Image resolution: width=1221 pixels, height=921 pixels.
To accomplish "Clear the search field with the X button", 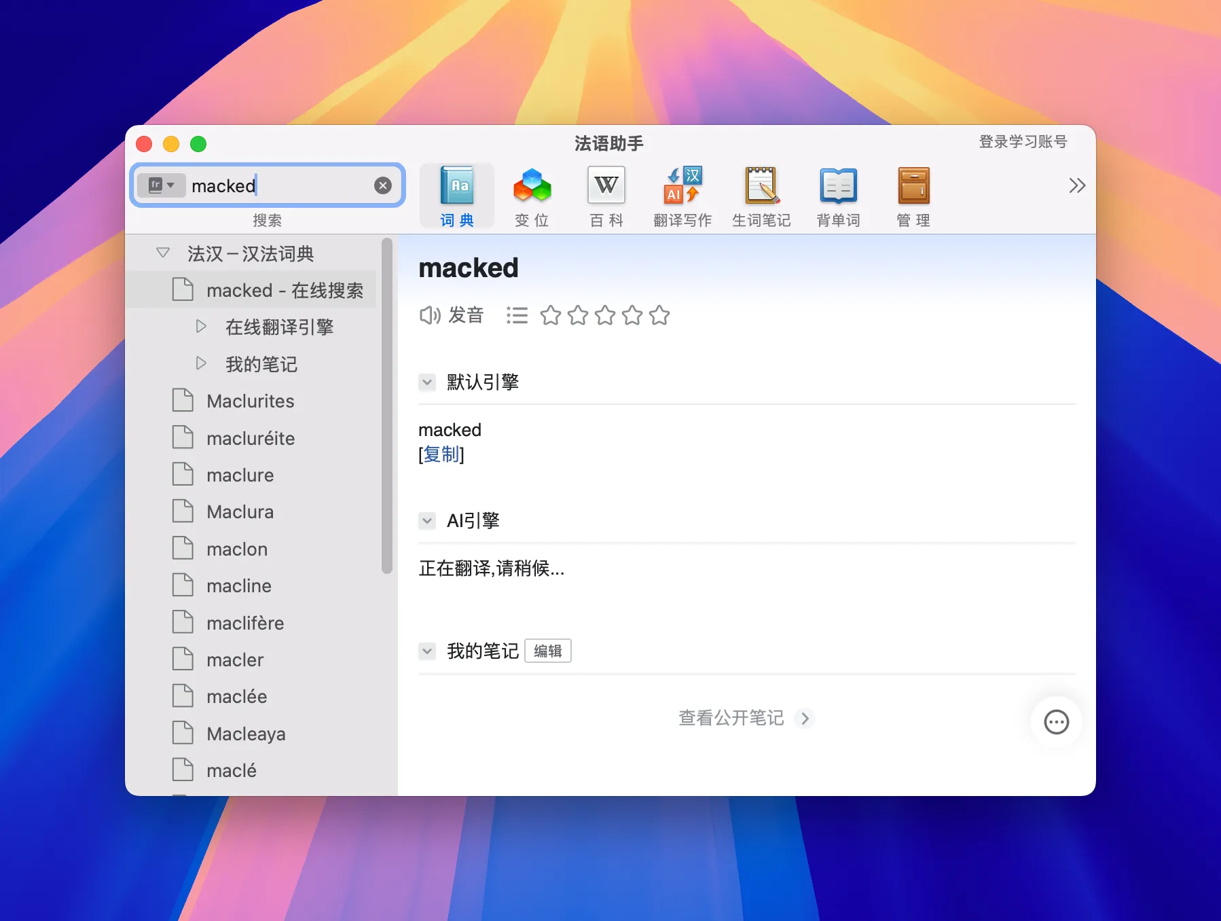I will (383, 185).
